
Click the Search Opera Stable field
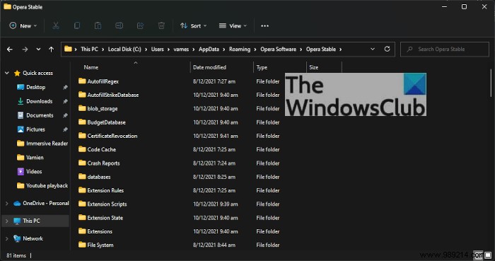point(445,50)
